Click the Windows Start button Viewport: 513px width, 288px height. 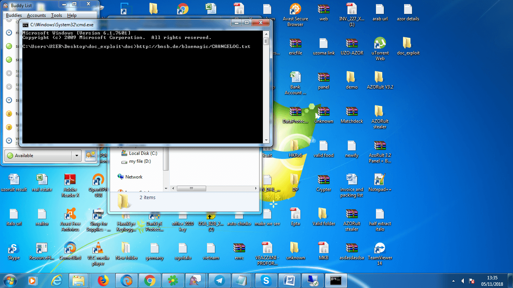tap(10, 280)
